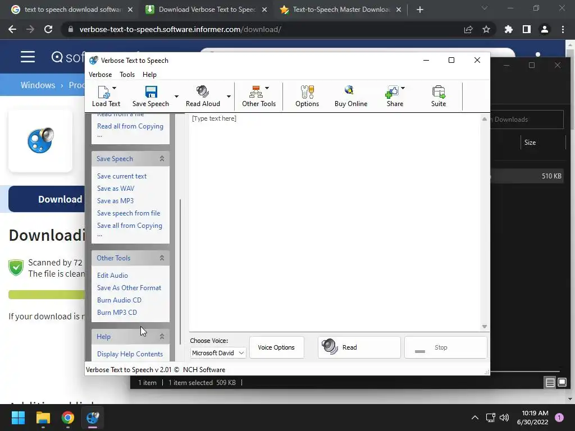Click the Verbose app thumbnail on webpage
575x431 pixels.
[40, 141]
